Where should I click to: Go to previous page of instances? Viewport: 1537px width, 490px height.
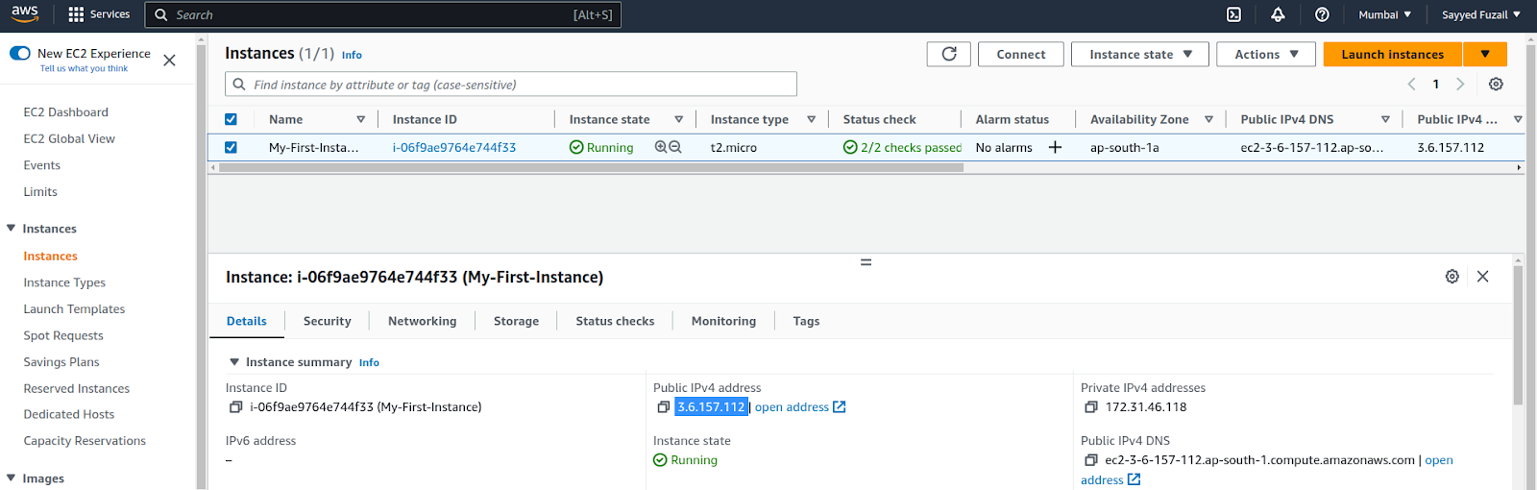coord(1411,84)
